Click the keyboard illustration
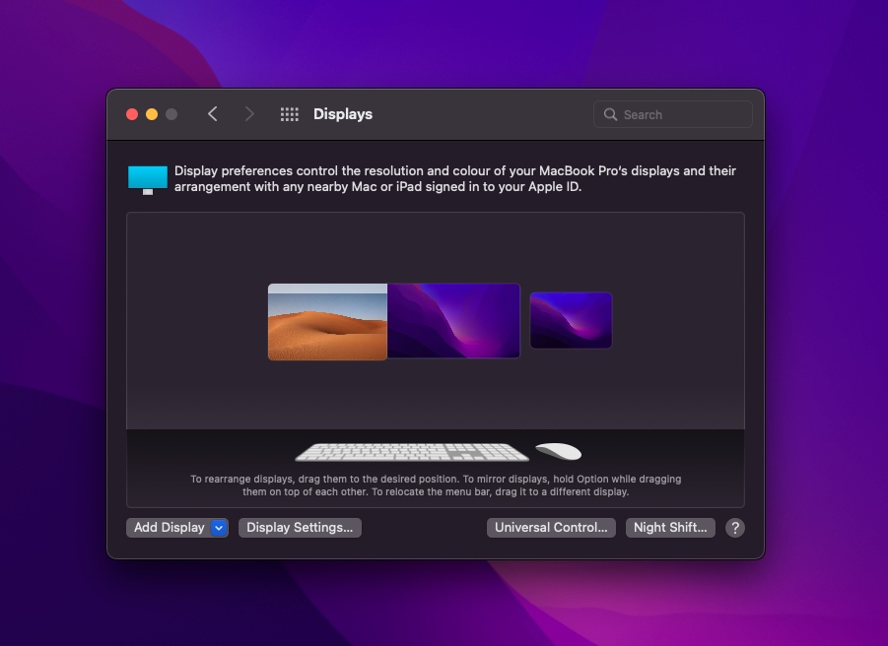Image resolution: width=888 pixels, height=646 pixels. [412, 452]
